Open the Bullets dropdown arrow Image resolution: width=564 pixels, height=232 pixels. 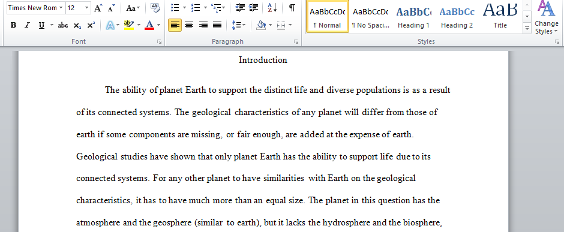click(x=185, y=8)
